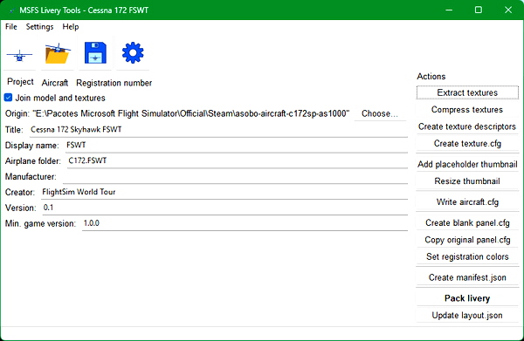Run Extract textures action
The width and height of the screenshot is (524, 341).
tap(467, 92)
